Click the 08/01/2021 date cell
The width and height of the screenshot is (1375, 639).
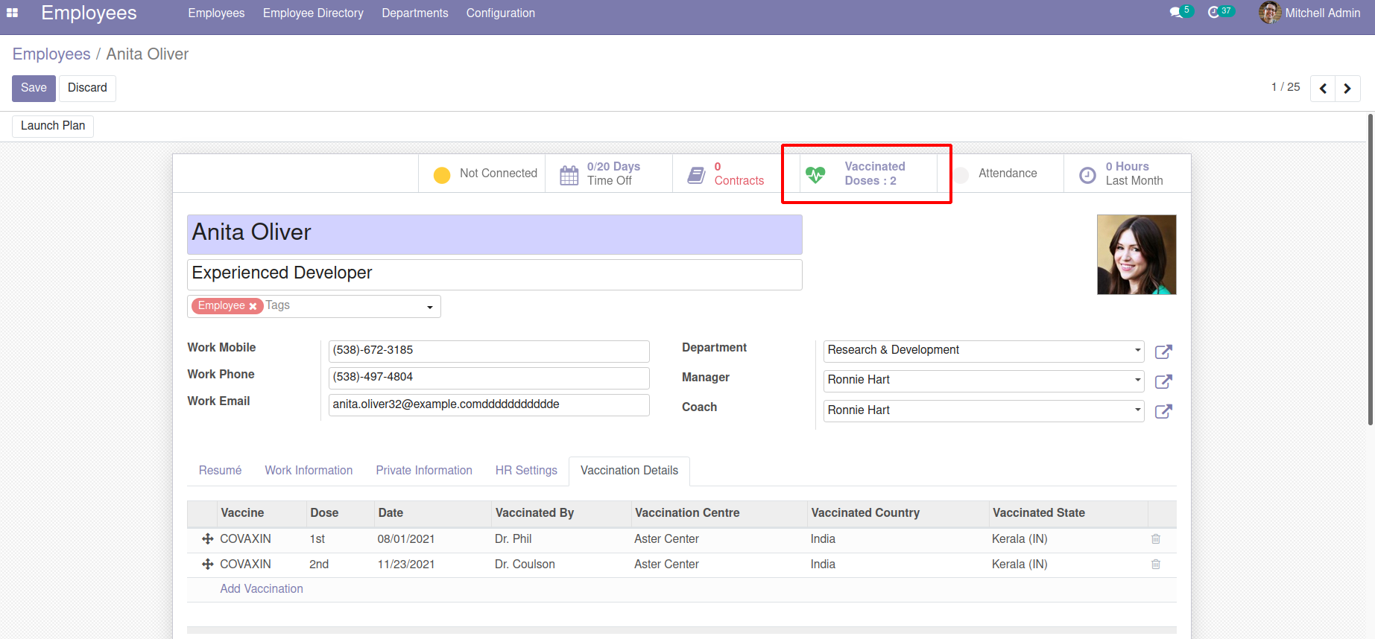point(432,539)
